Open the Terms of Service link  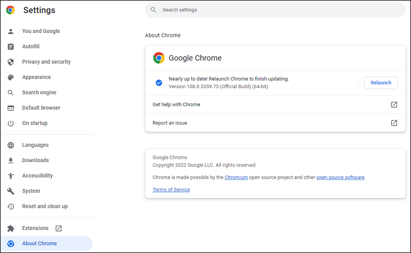(171, 189)
